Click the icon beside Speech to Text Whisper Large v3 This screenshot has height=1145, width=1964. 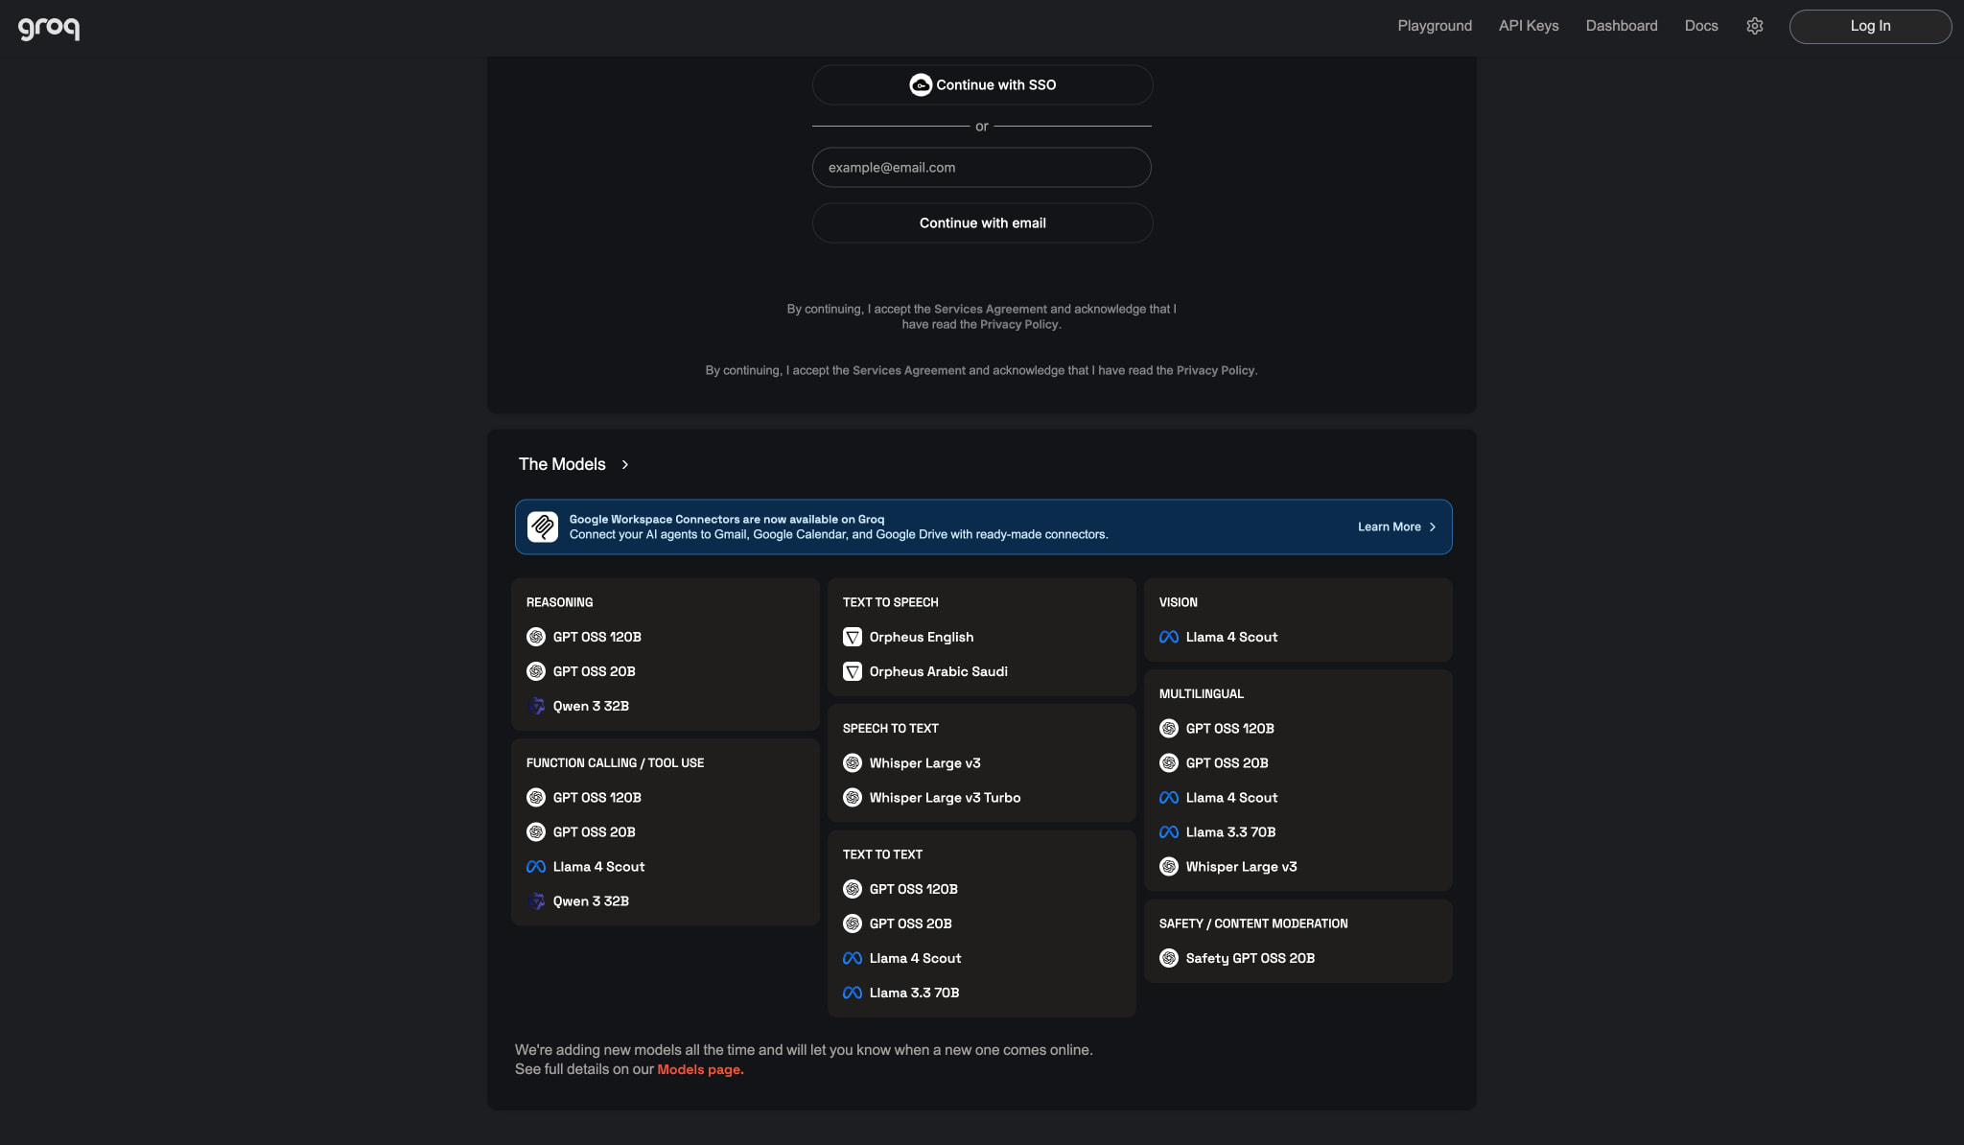click(853, 763)
